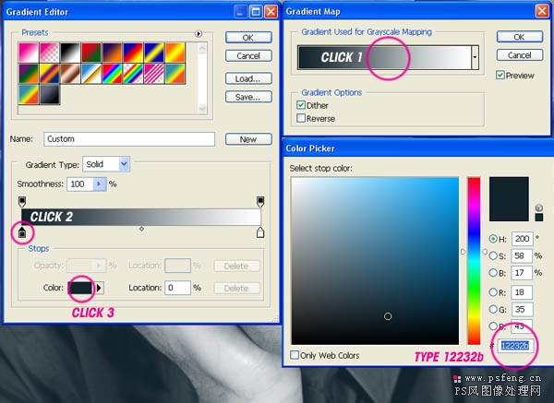
Task: Click the gradient midpoint diamond
Action: click(141, 229)
